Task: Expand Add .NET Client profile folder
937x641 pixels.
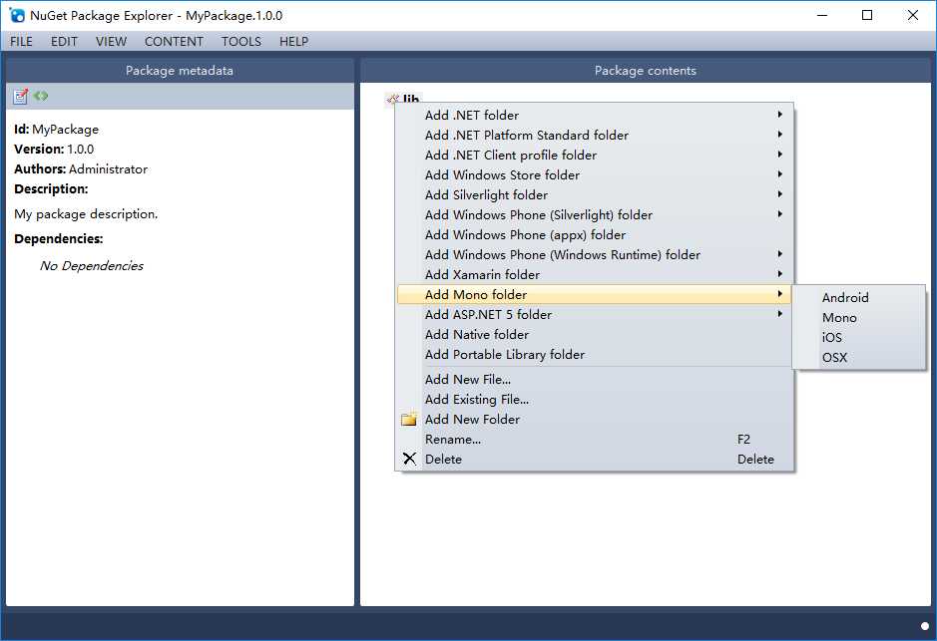Action: coord(595,156)
